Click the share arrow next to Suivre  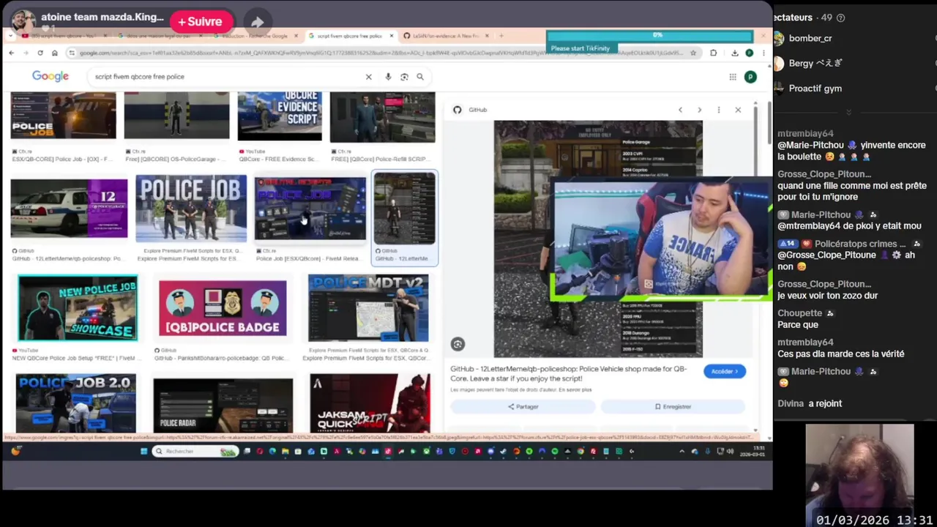(257, 22)
